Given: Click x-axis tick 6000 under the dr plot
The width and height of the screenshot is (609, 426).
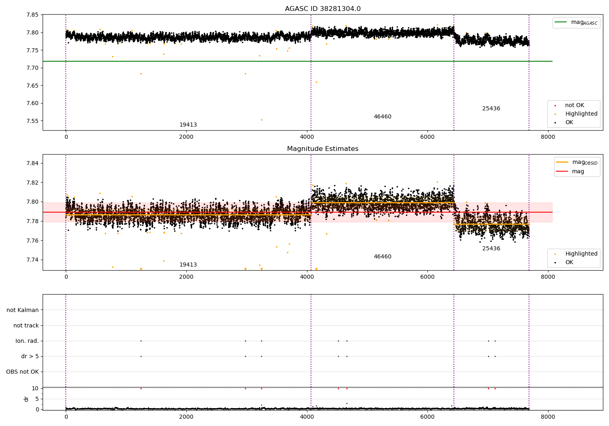Looking at the screenshot, I should click(428, 417).
